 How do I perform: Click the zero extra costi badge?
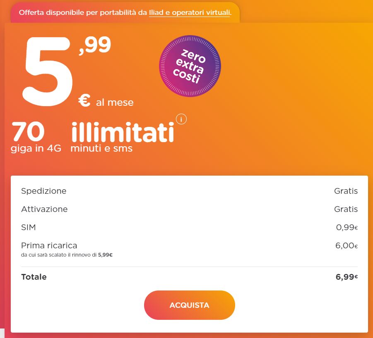tap(190, 66)
